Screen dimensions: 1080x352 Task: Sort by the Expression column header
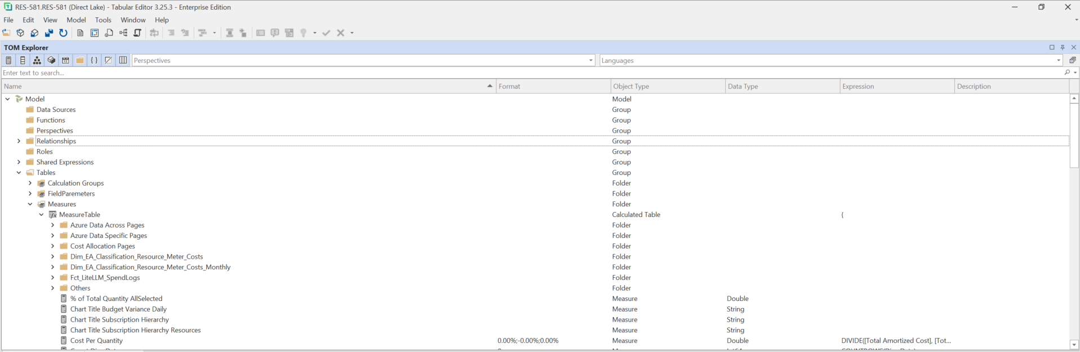click(x=896, y=86)
